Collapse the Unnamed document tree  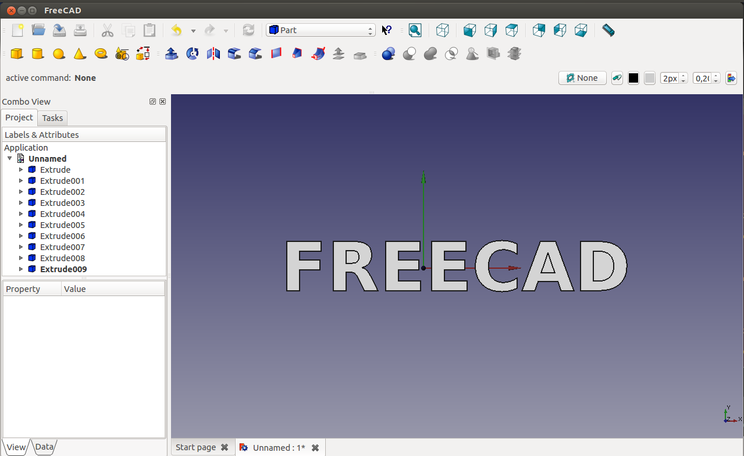tap(10, 158)
